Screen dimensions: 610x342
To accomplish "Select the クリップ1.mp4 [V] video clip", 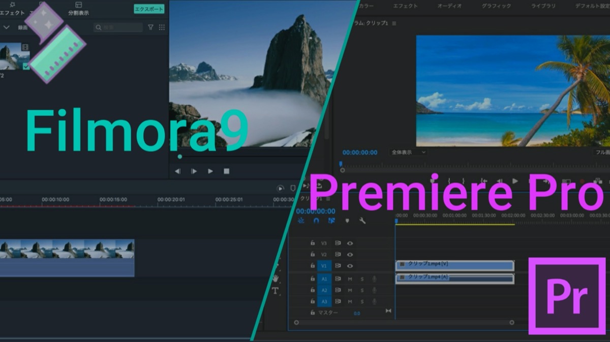I will point(454,265).
